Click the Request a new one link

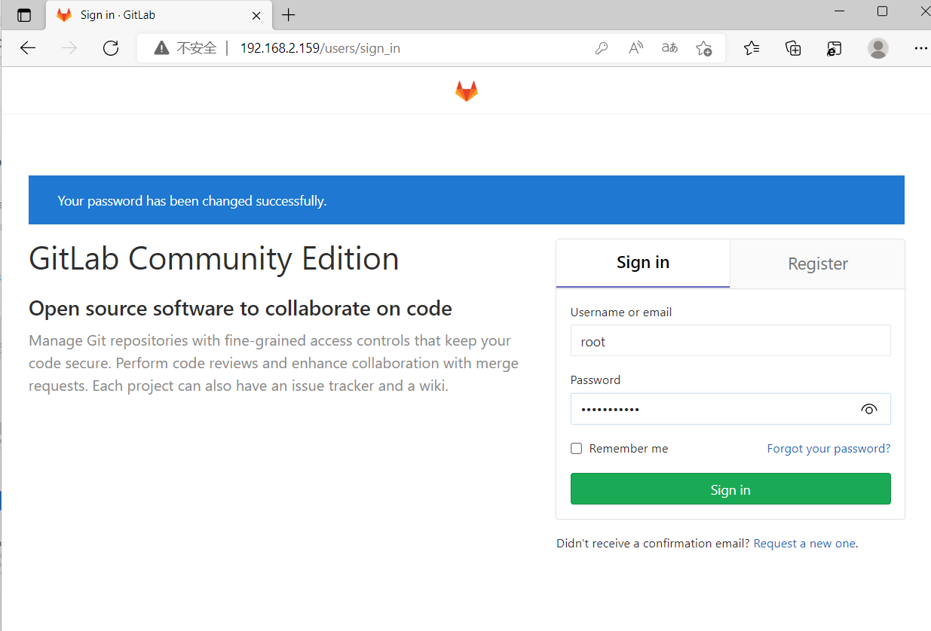point(804,544)
